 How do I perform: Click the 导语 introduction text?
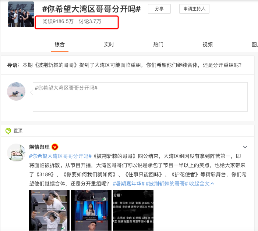pos(124,65)
